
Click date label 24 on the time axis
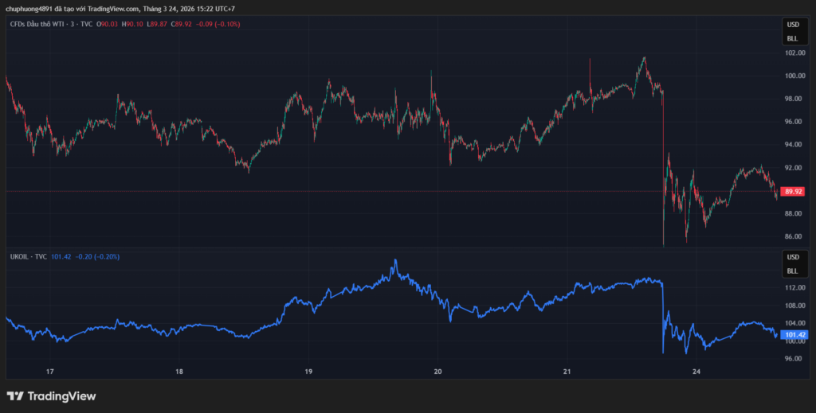coord(696,372)
